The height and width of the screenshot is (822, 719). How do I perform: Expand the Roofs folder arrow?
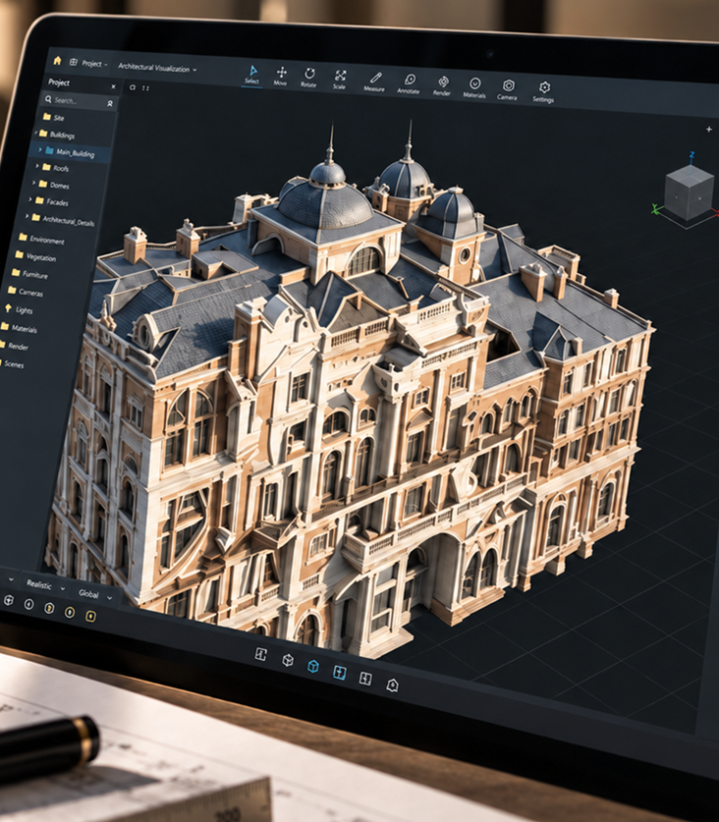[x=37, y=166]
